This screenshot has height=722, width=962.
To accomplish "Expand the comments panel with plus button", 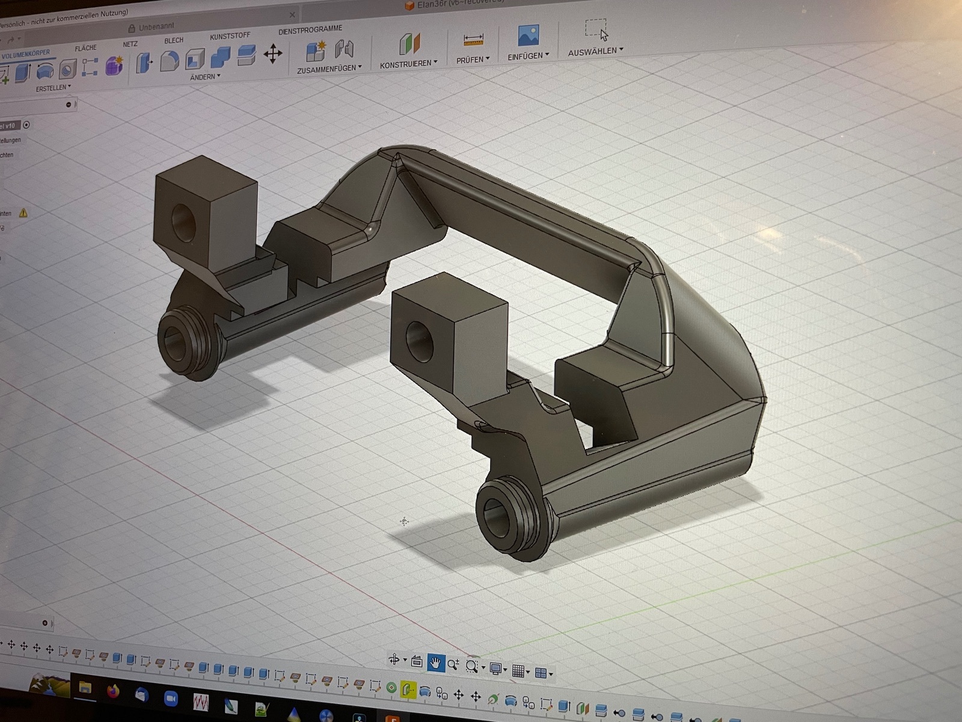I will pos(45,623).
